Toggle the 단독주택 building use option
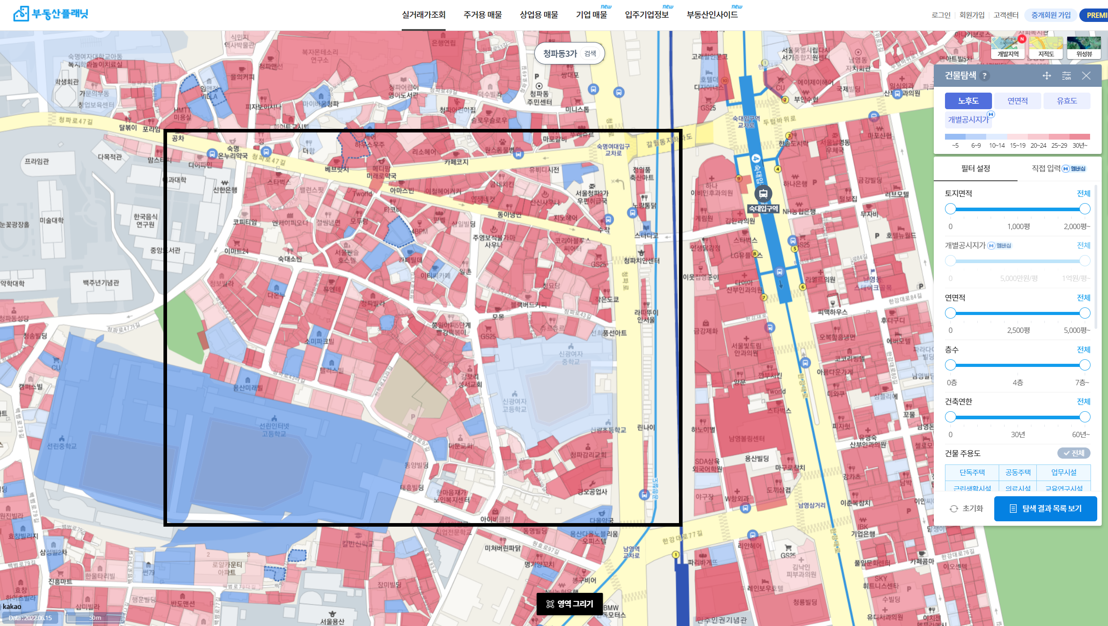The width and height of the screenshot is (1108, 626). pos(972,473)
